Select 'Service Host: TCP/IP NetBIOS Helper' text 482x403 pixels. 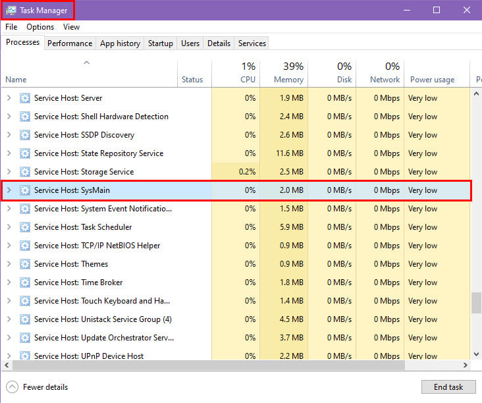tap(97, 246)
